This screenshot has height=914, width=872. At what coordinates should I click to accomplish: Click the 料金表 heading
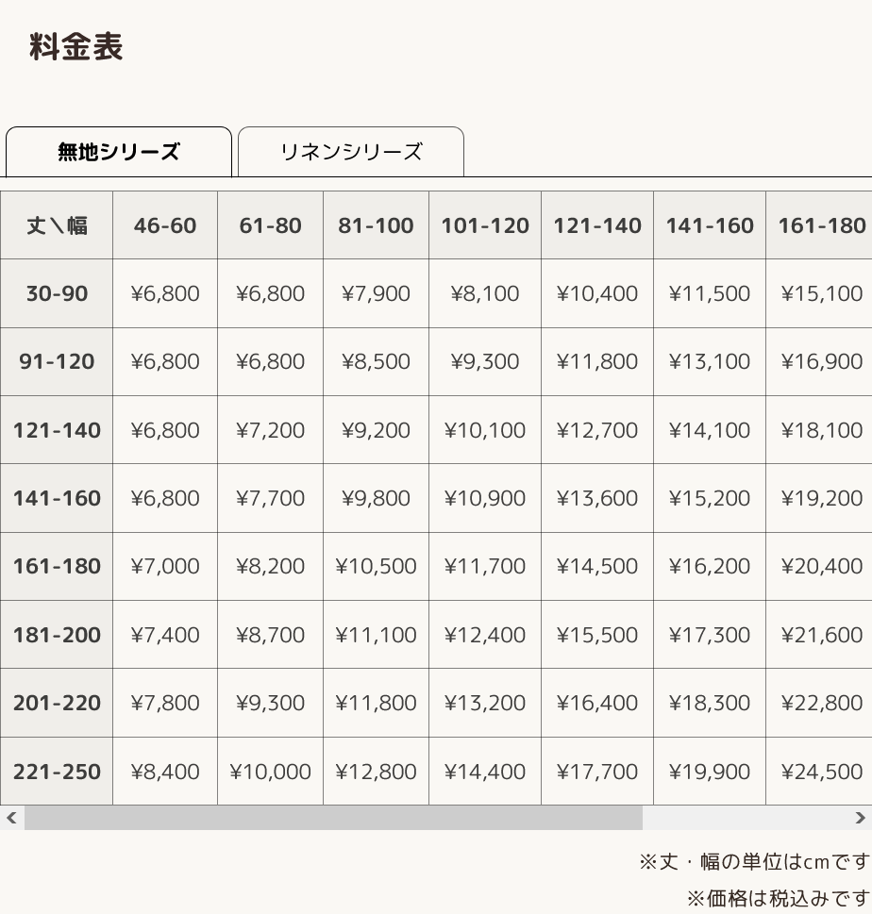(76, 46)
